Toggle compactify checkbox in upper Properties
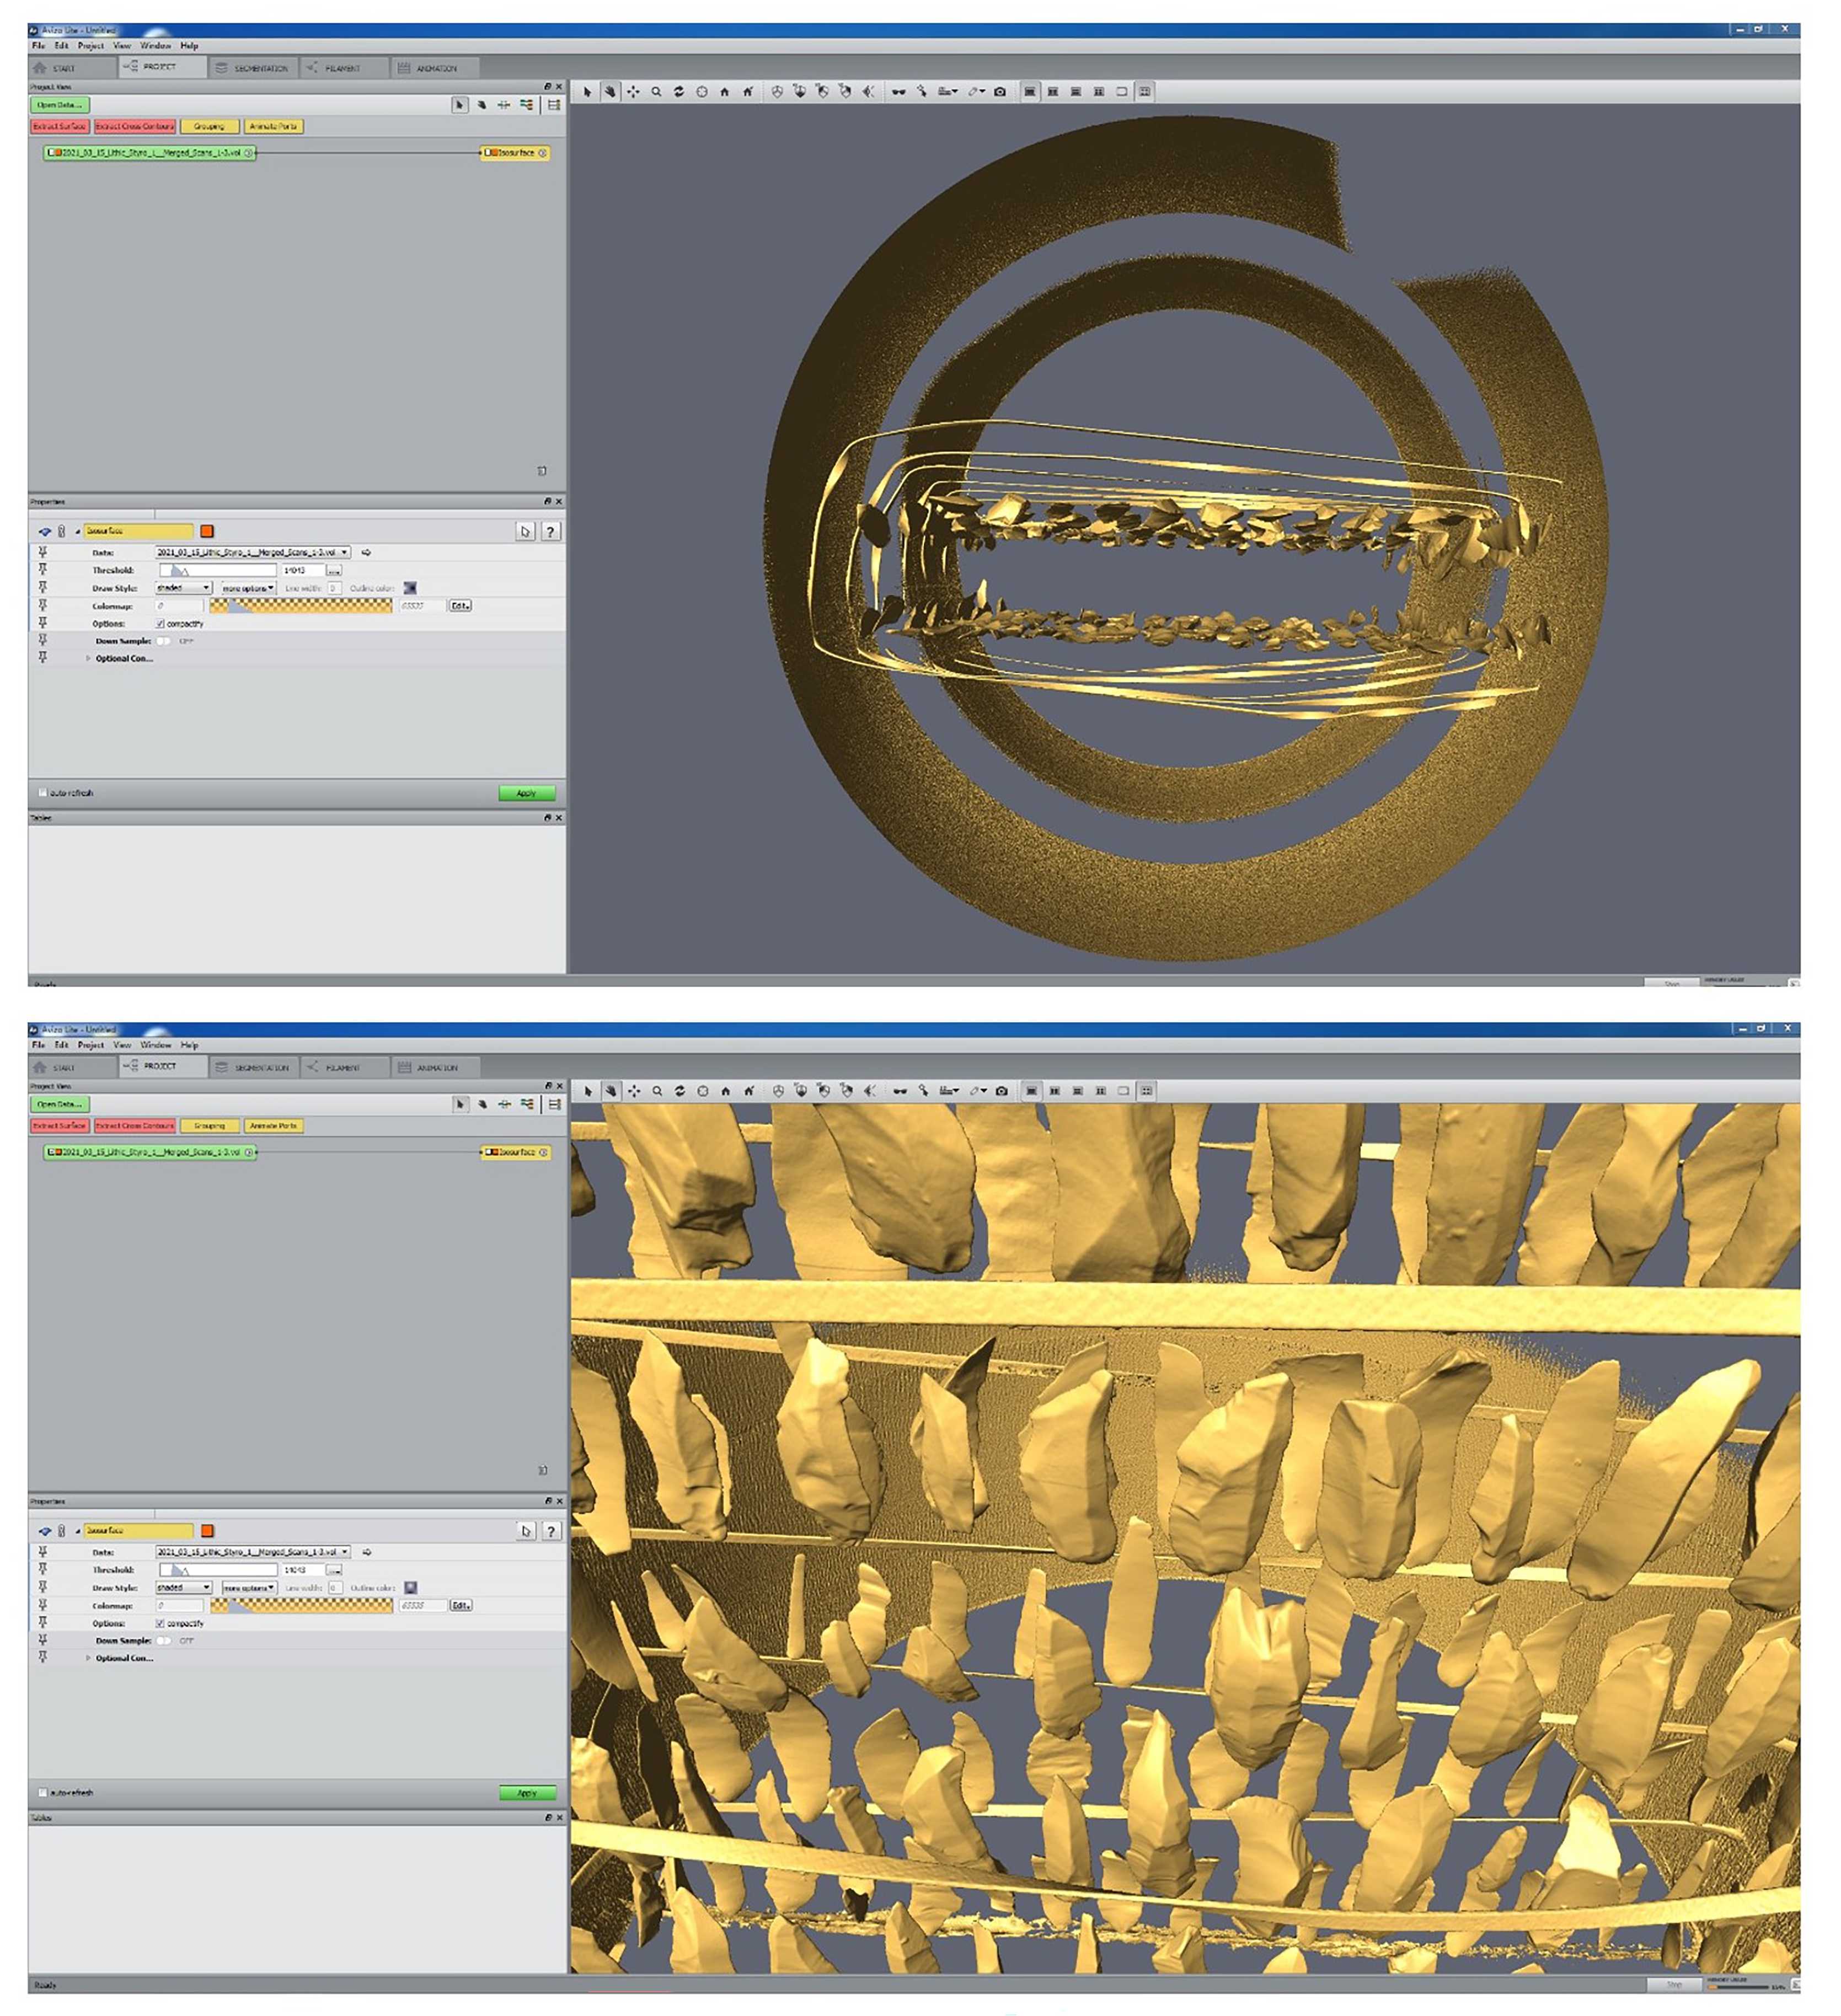This screenshot has width=1841, height=2016. pos(160,624)
